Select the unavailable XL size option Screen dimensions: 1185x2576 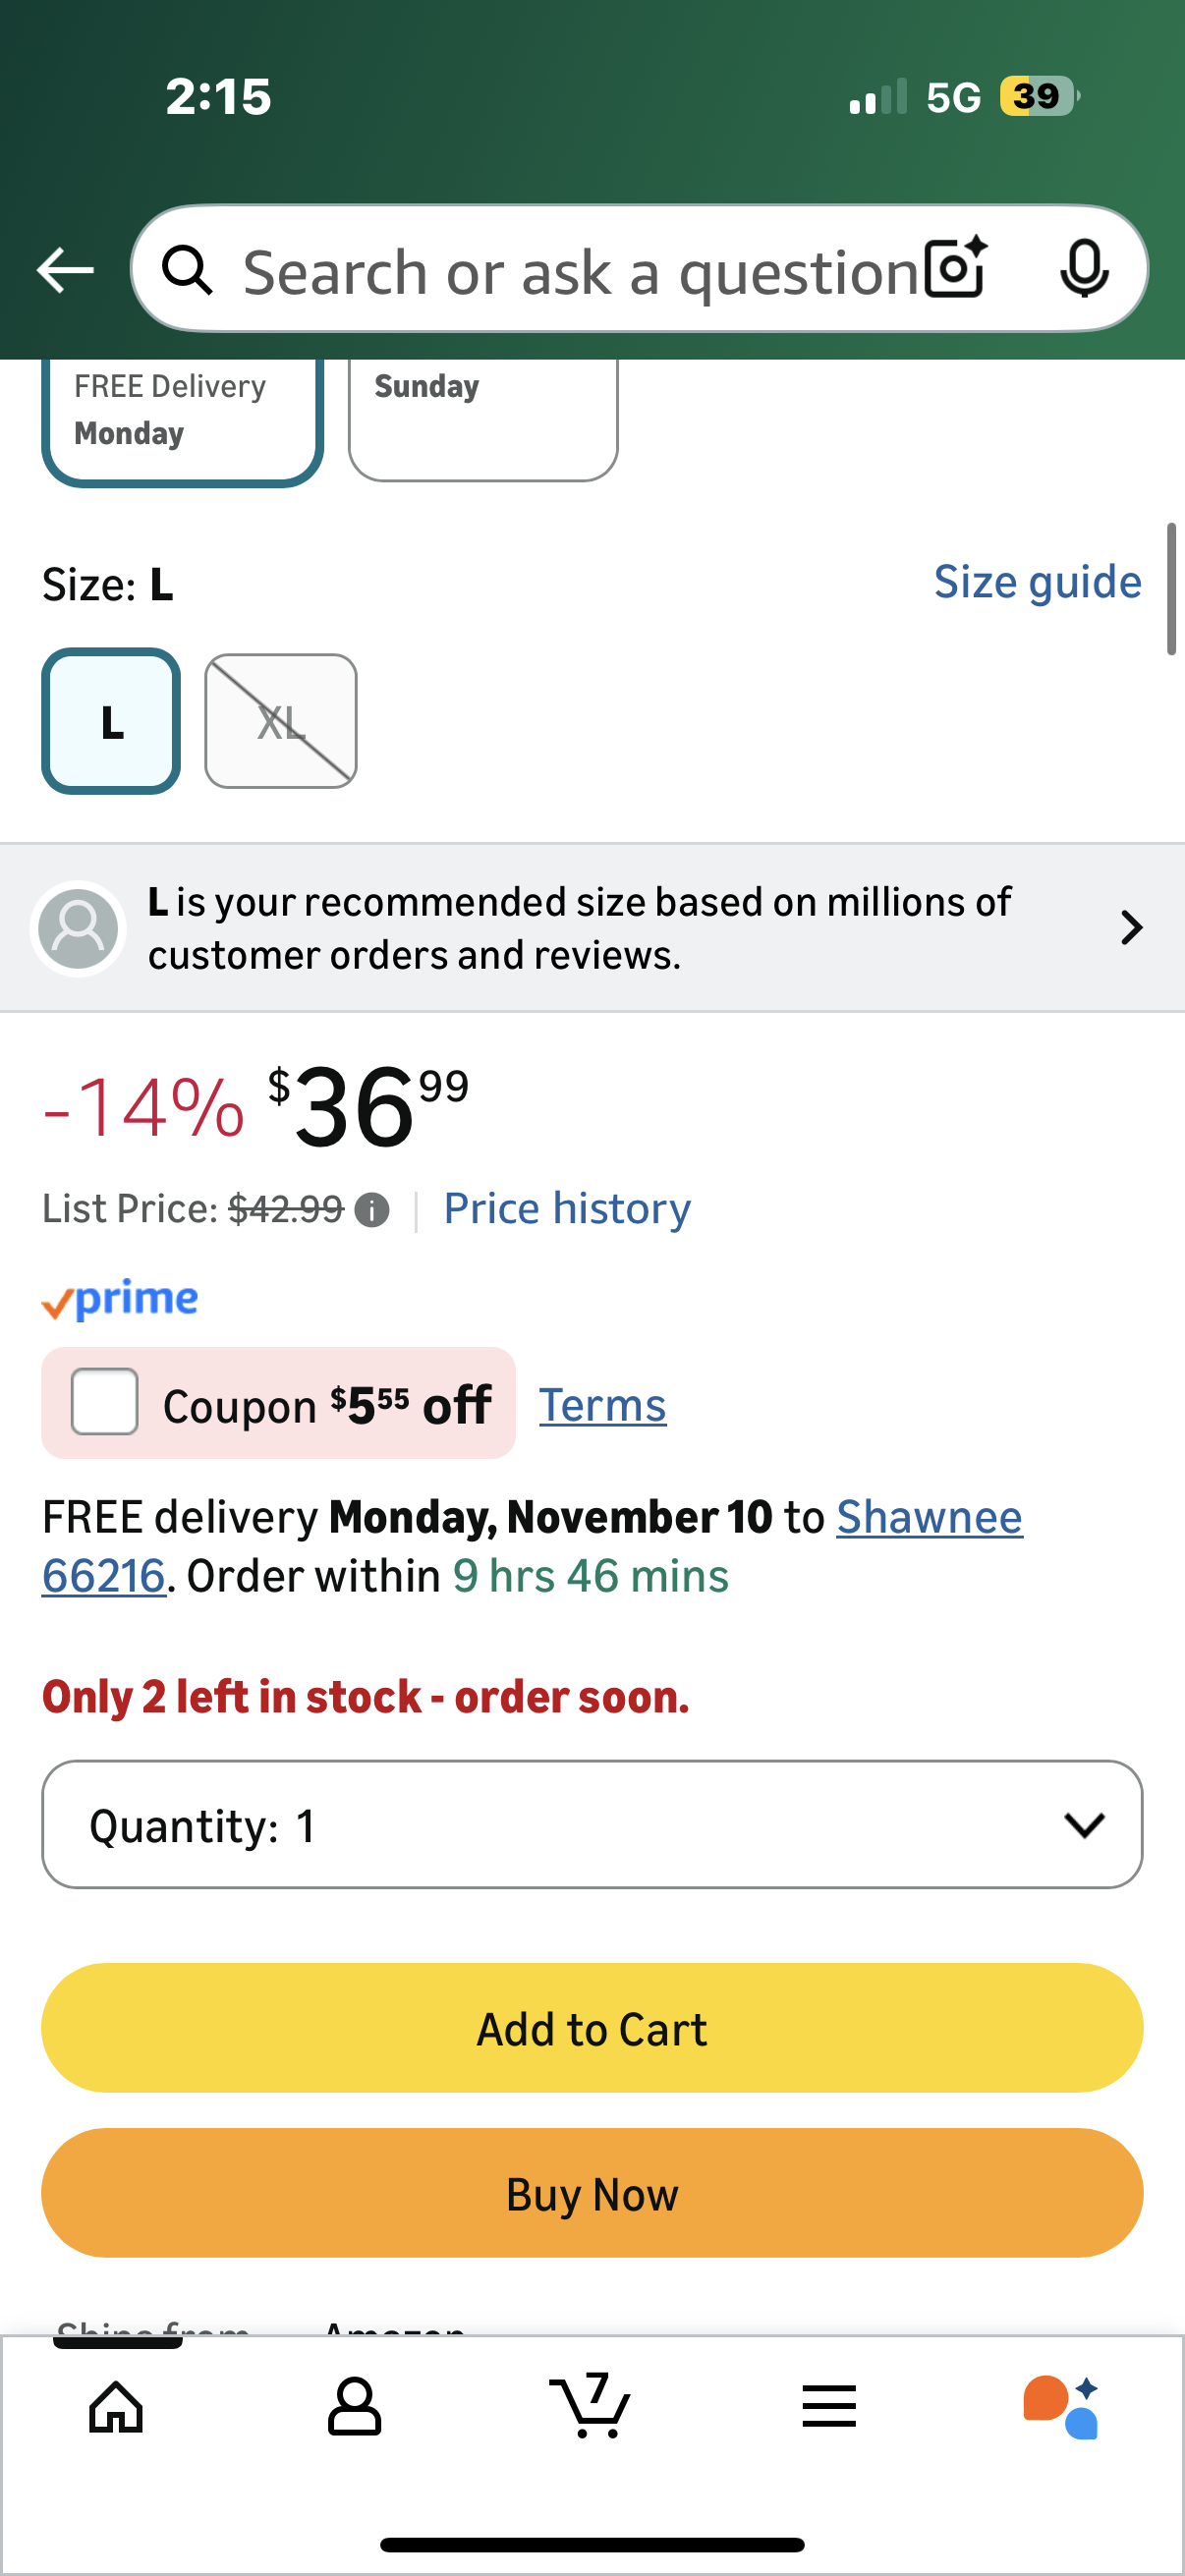281,721
